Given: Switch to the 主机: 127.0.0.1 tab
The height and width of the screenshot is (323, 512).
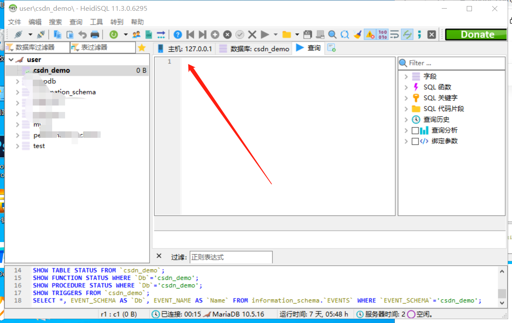Looking at the screenshot, I should point(184,49).
